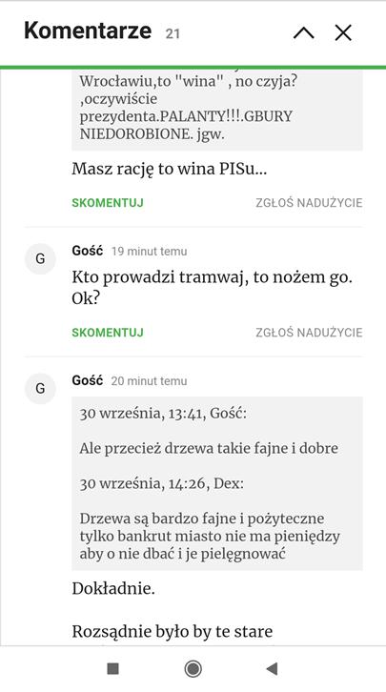Open the Gość username posted 19 minut temu

point(88,251)
